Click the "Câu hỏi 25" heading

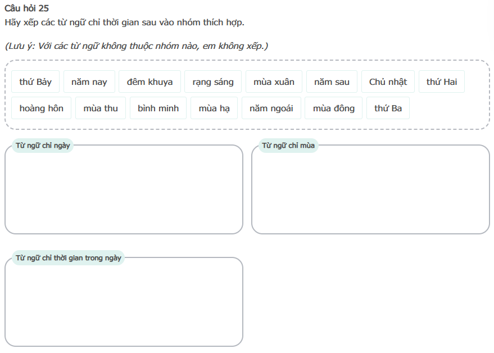point(26,8)
